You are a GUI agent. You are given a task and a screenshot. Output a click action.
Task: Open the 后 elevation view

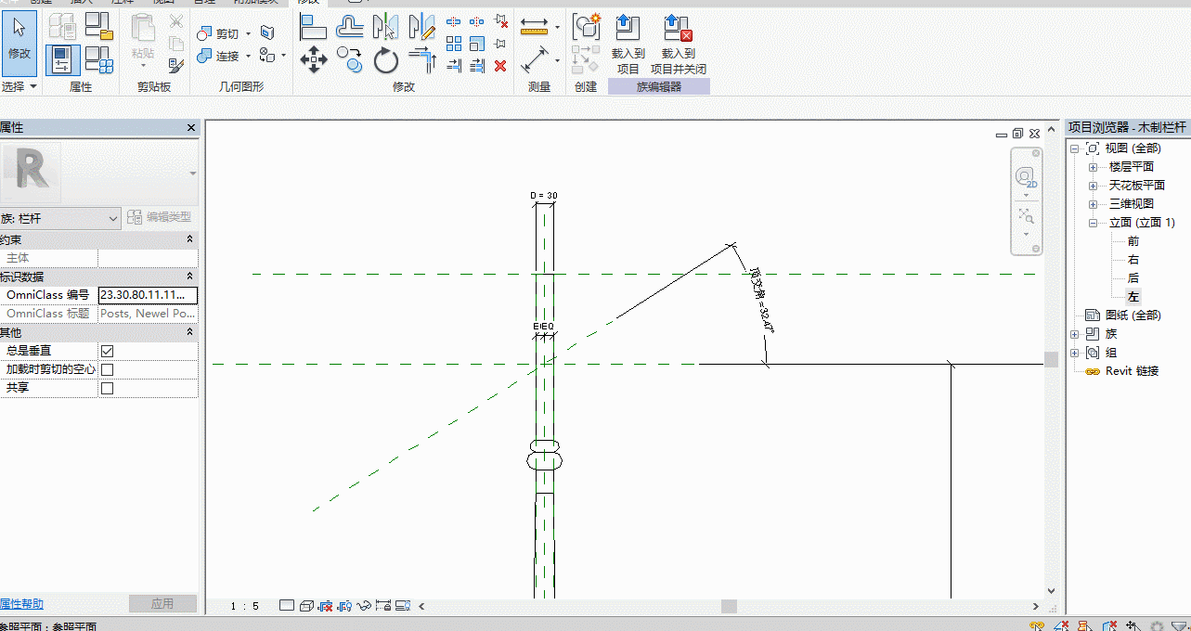[x=1133, y=278]
